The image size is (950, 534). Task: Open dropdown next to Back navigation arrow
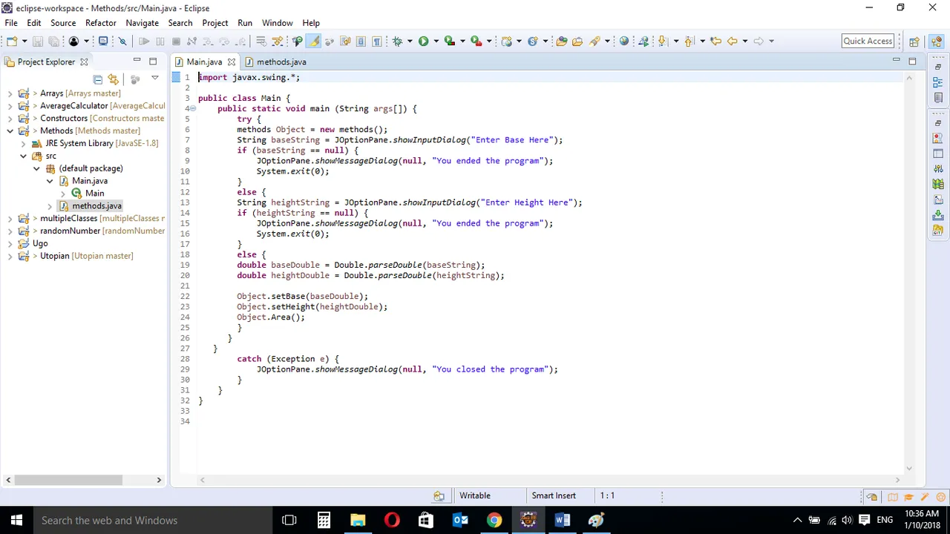744,41
